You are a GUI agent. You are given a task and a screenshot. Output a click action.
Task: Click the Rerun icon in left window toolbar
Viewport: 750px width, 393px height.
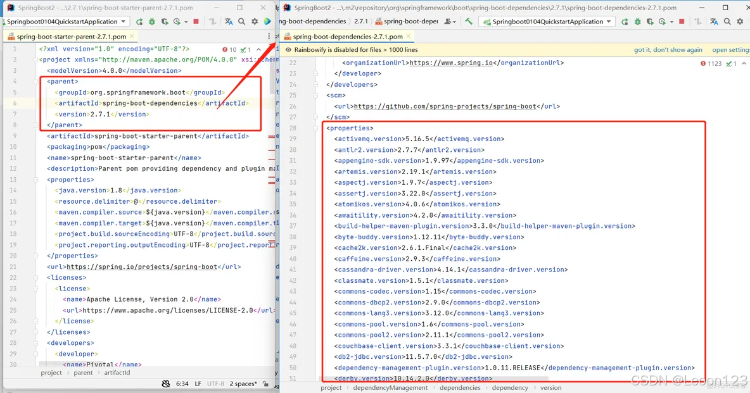(139, 22)
